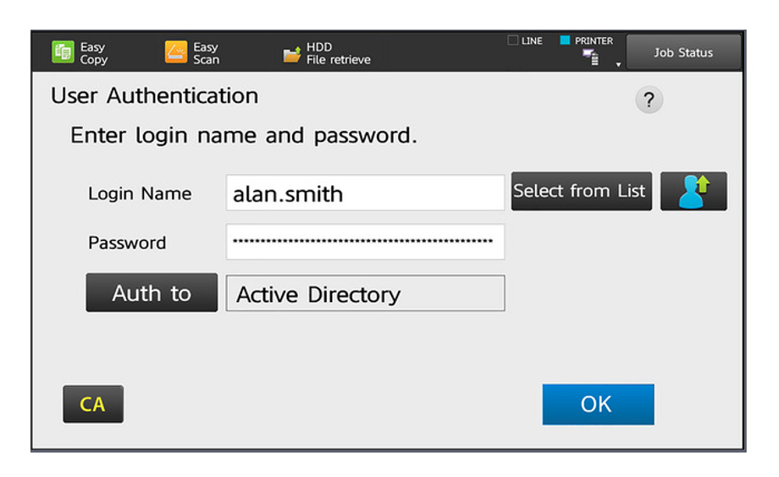Screen dimensions: 779x477
Task: Open the Job Status screen
Action: [682, 52]
